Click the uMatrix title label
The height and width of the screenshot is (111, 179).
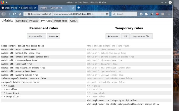7,20
